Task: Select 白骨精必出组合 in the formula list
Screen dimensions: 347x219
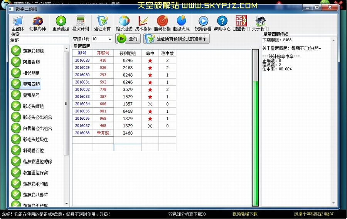Action: point(37,129)
